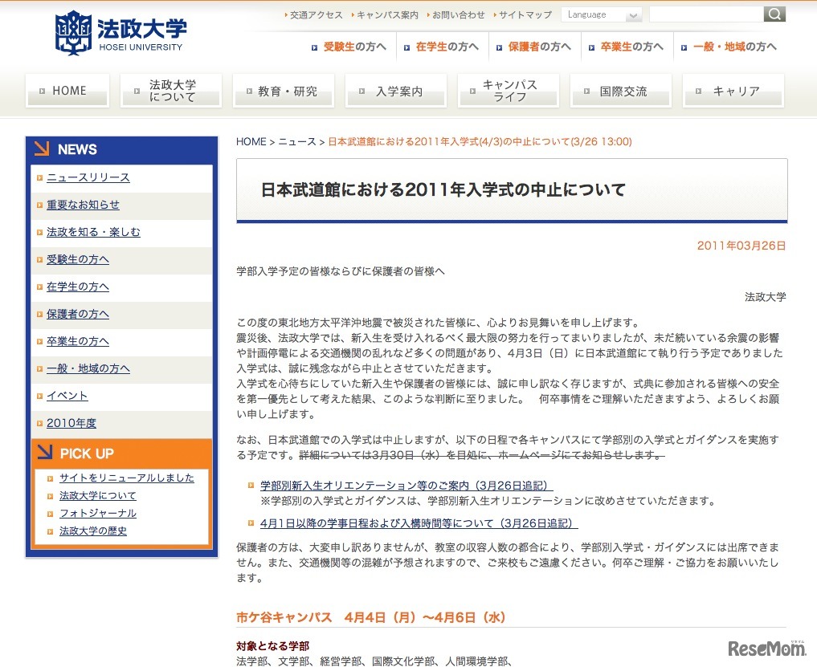
Task: Open 卒業生の方へ in the NEWS sidebar
Action: coord(78,342)
